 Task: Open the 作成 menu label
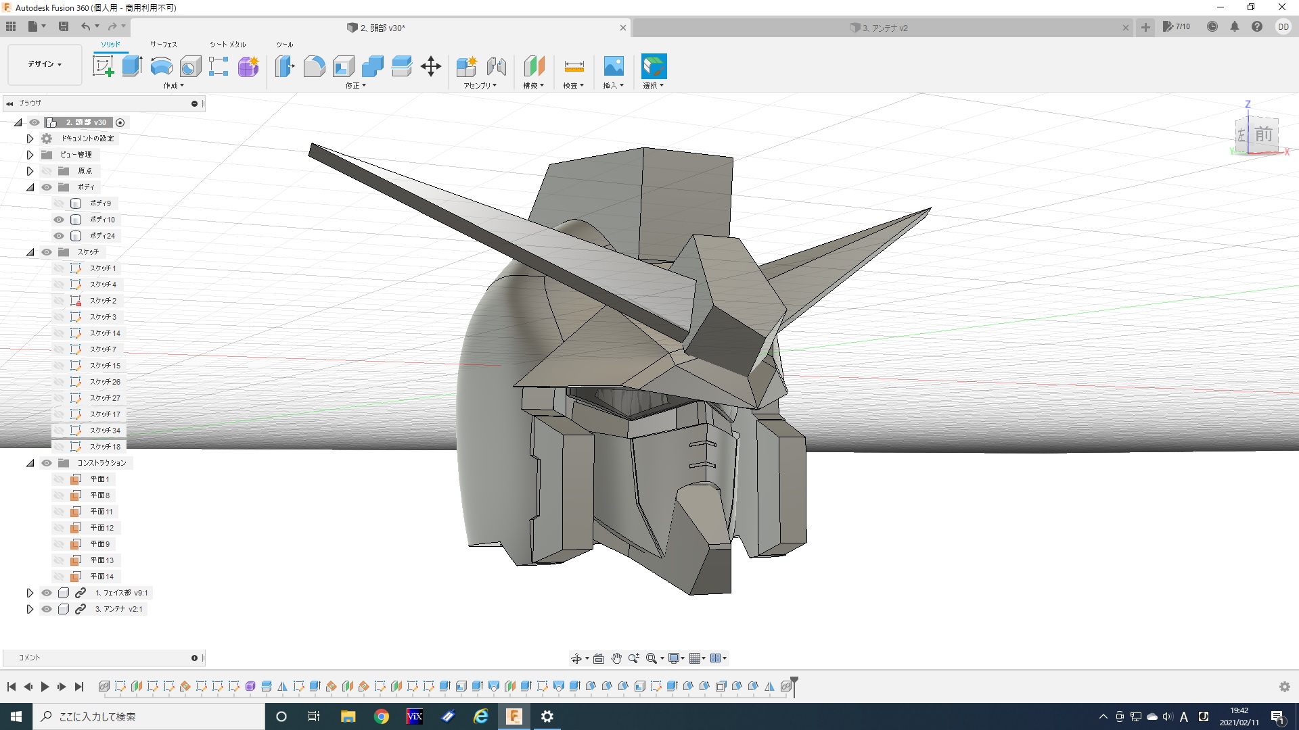173,86
